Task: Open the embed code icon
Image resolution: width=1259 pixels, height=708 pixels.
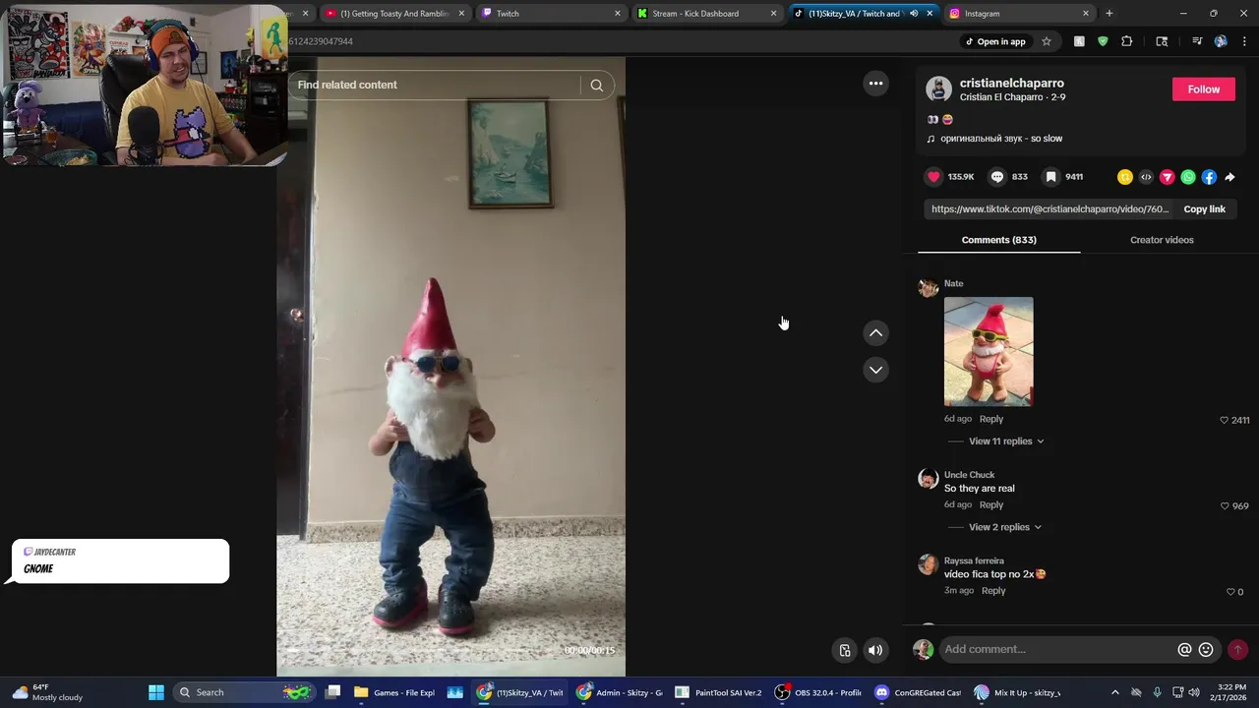Action: [1146, 177]
